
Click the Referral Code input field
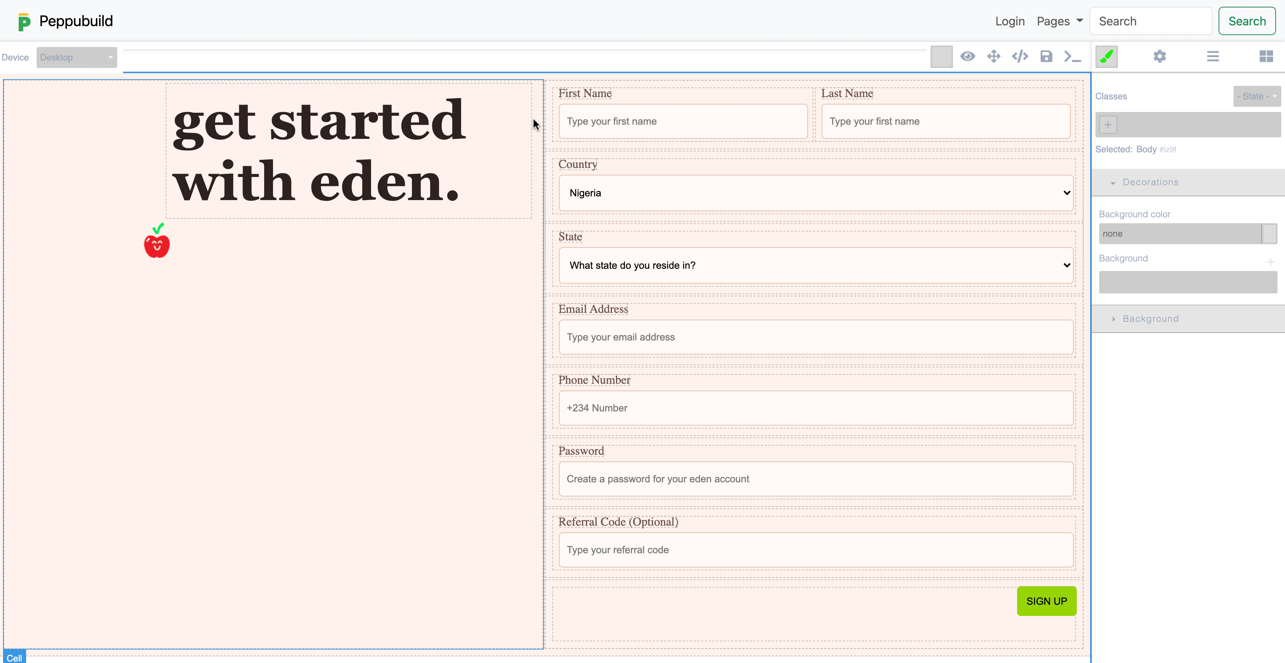click(x=816, y=550)
